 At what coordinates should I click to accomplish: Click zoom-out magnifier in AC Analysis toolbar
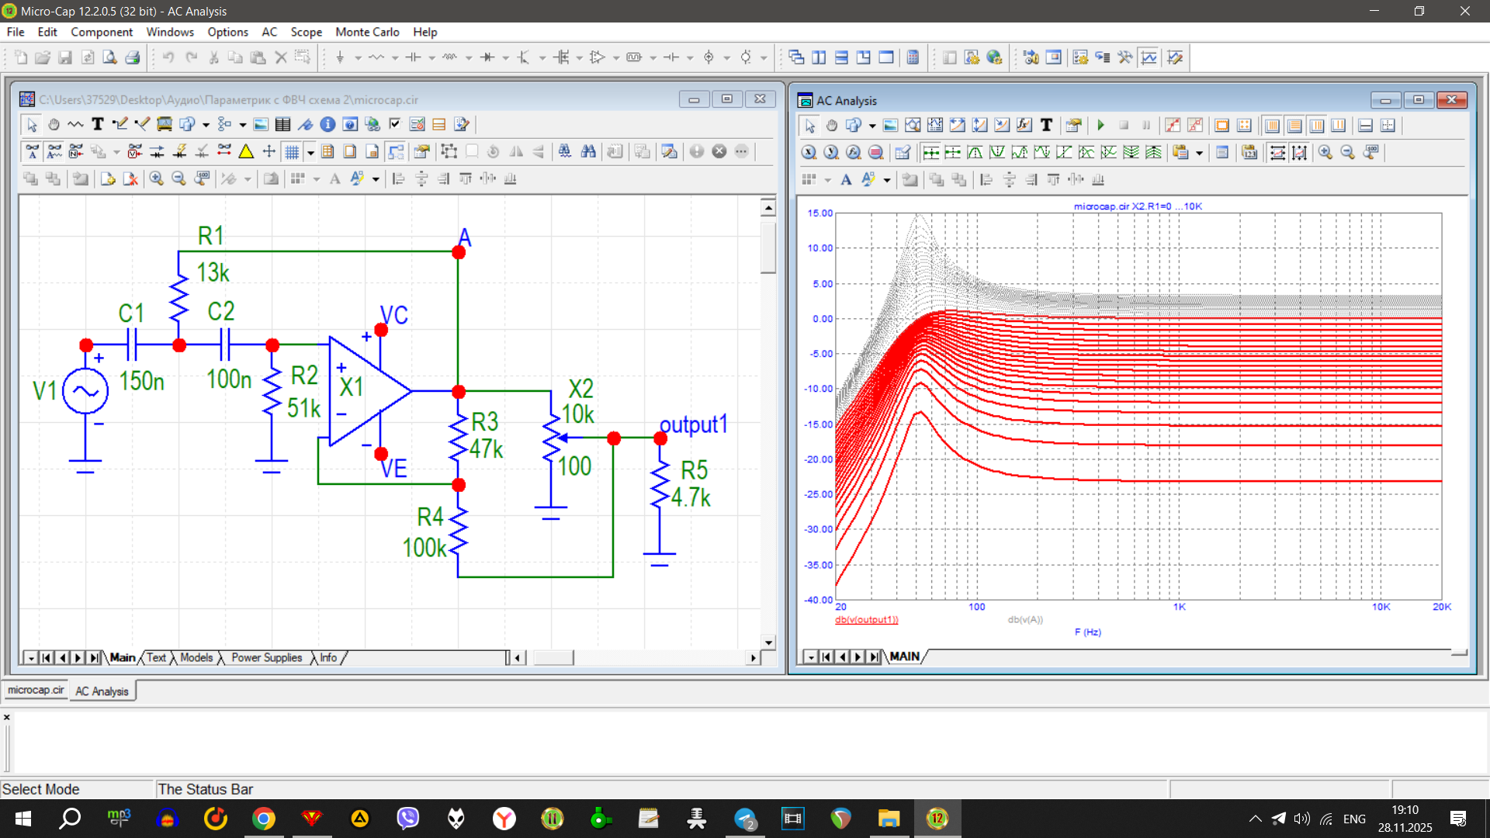(1348, 153)
